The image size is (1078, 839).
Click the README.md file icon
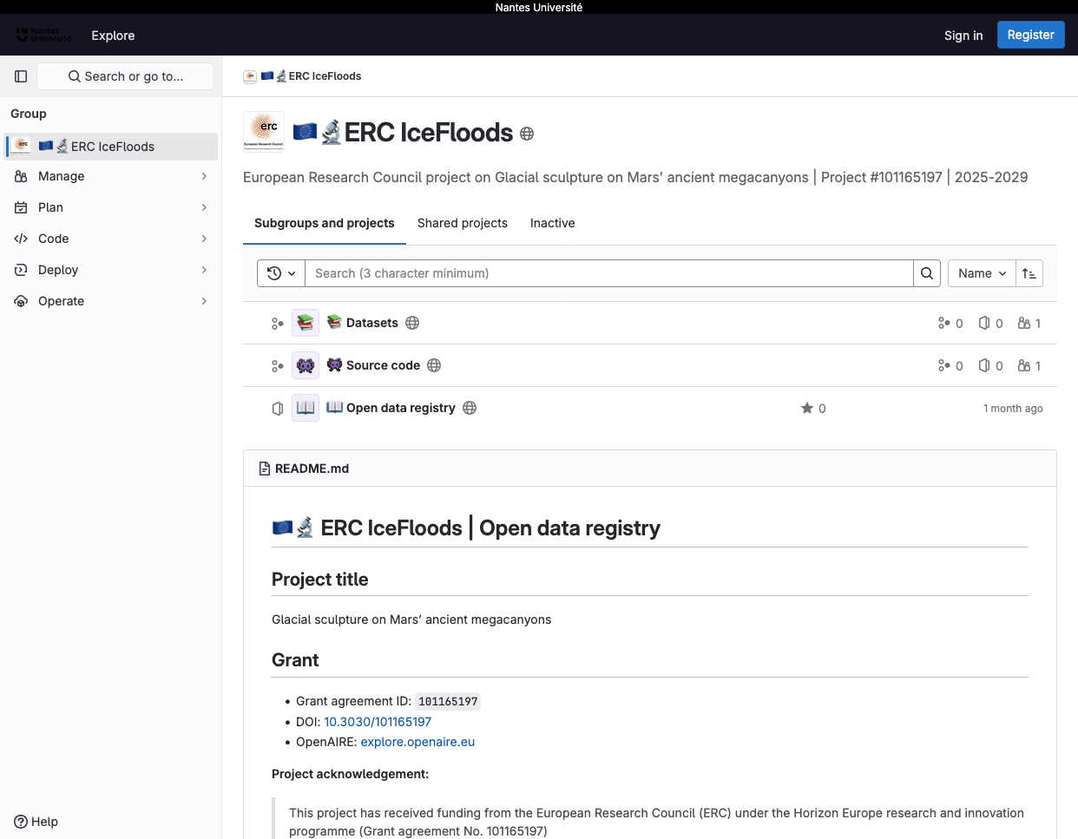pyautogui.click(x=265, y=469)
